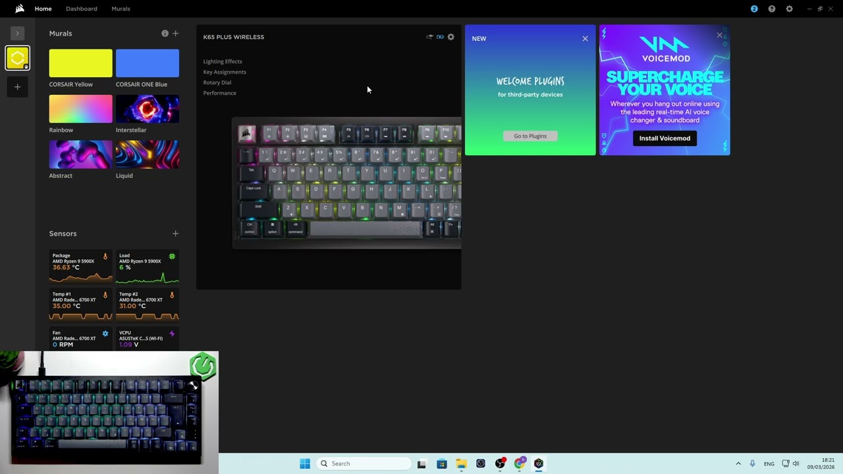Click the USB wired connection icon
Image resolution: width=843 pixels, height=474 pixels.
(429, 37)
